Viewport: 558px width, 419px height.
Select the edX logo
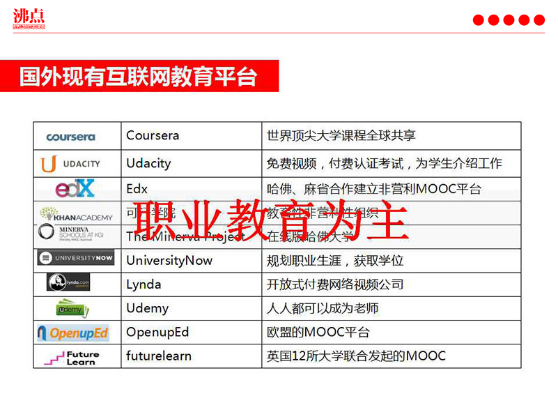click(75, 189)
